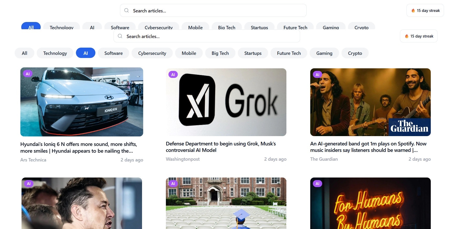
Task: Click '2 days ago' on the Ars Technica card
Action: [132, 160]
